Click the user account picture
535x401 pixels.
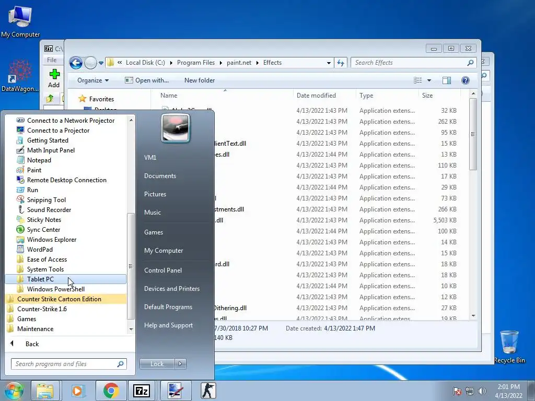click(x=176, y=128)
